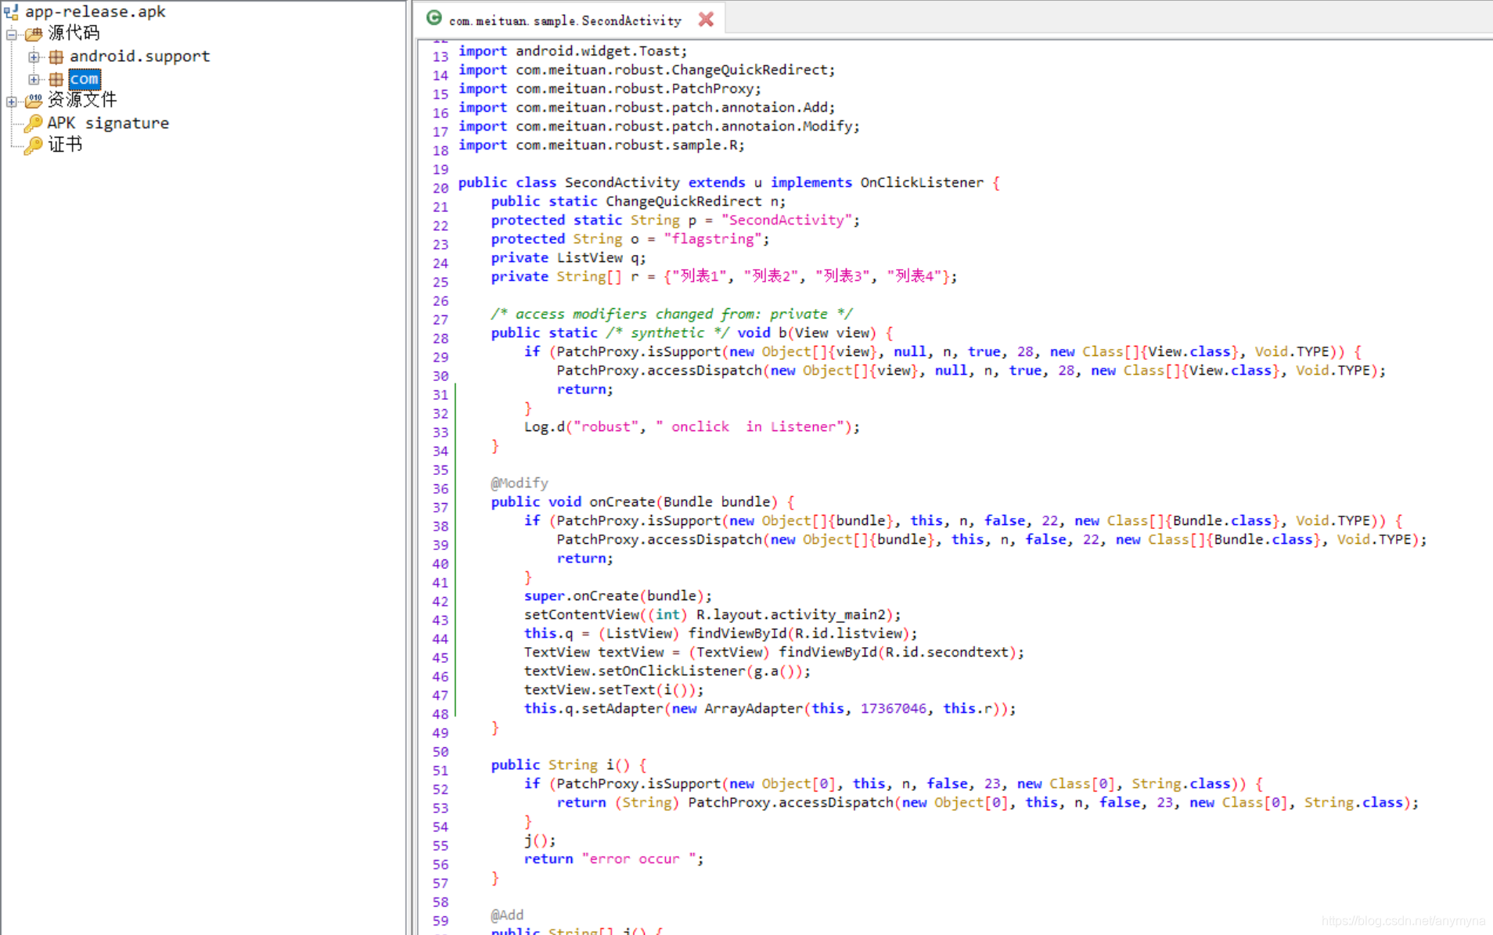Click the PatchProxy import line
This screenshot has height=935, width=1493.
point(610,88)
